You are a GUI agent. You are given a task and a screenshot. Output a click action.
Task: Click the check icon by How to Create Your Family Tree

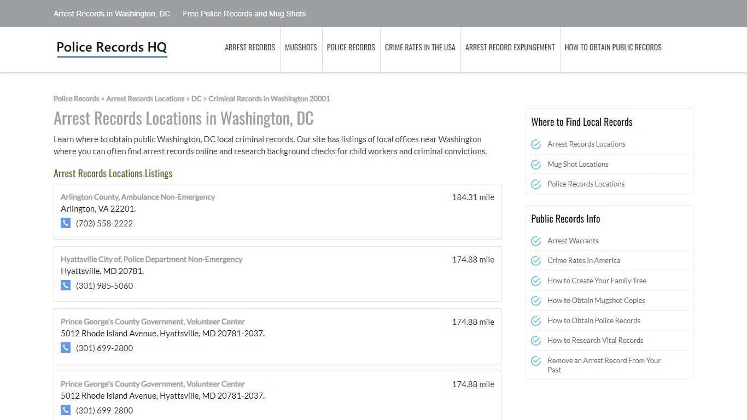click(x=536, y=281)
